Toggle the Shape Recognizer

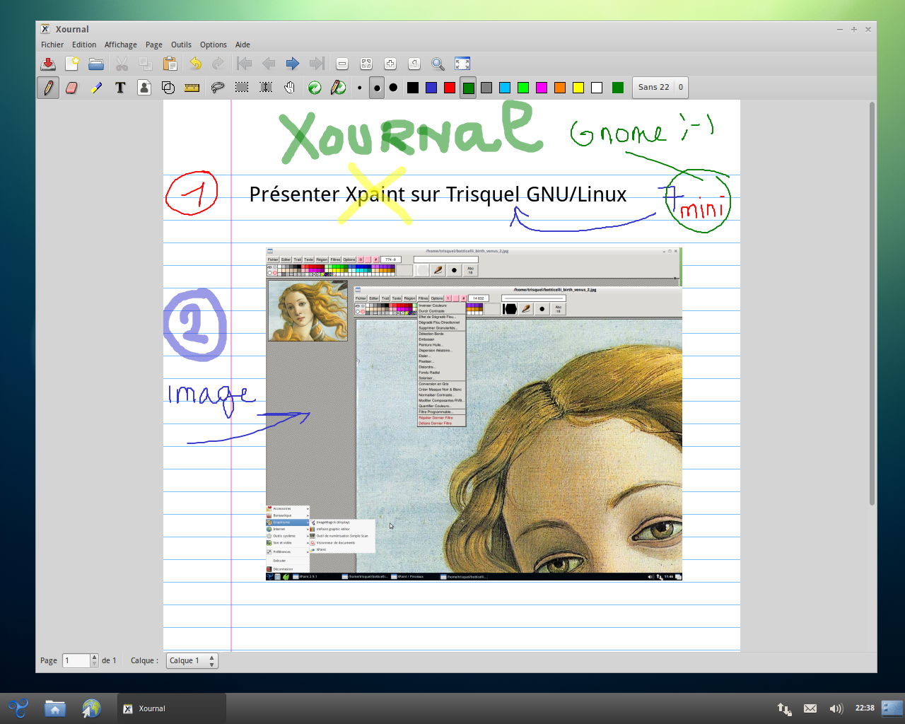pyautogui.click(x=168, y=88)
